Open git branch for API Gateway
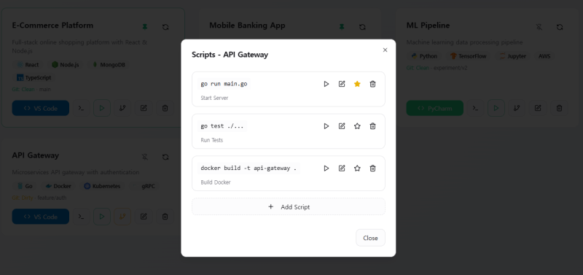583x275 pixels. [122, 217]
